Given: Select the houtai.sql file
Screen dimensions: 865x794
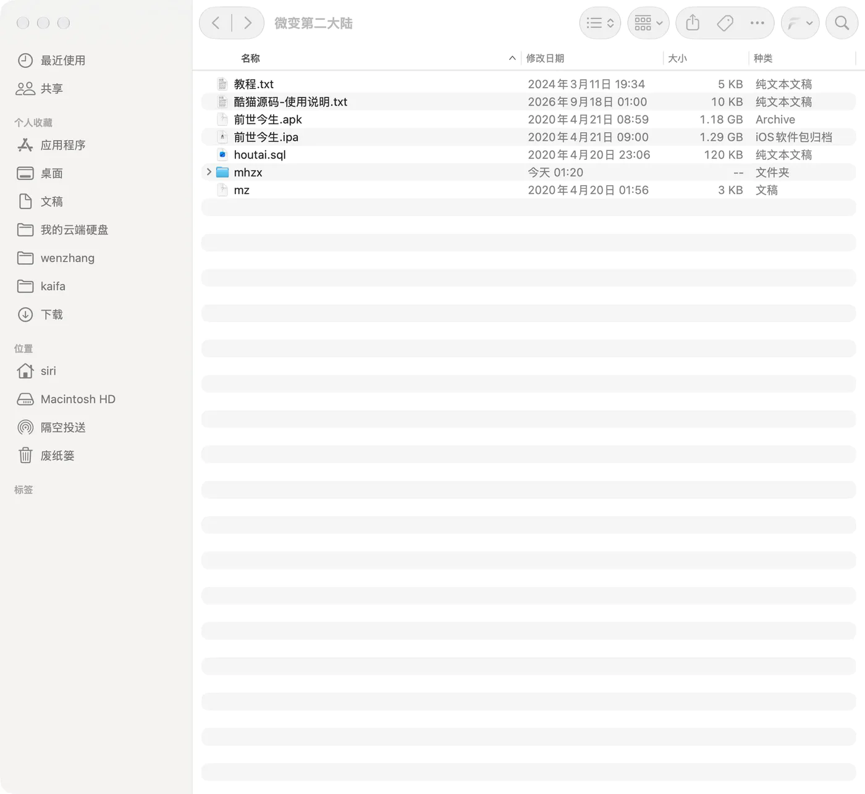Looking at the screenshot, I should [528, 154].
